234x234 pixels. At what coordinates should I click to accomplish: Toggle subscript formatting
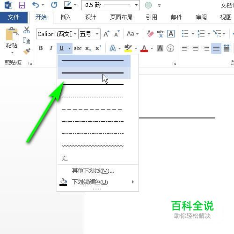88,48
